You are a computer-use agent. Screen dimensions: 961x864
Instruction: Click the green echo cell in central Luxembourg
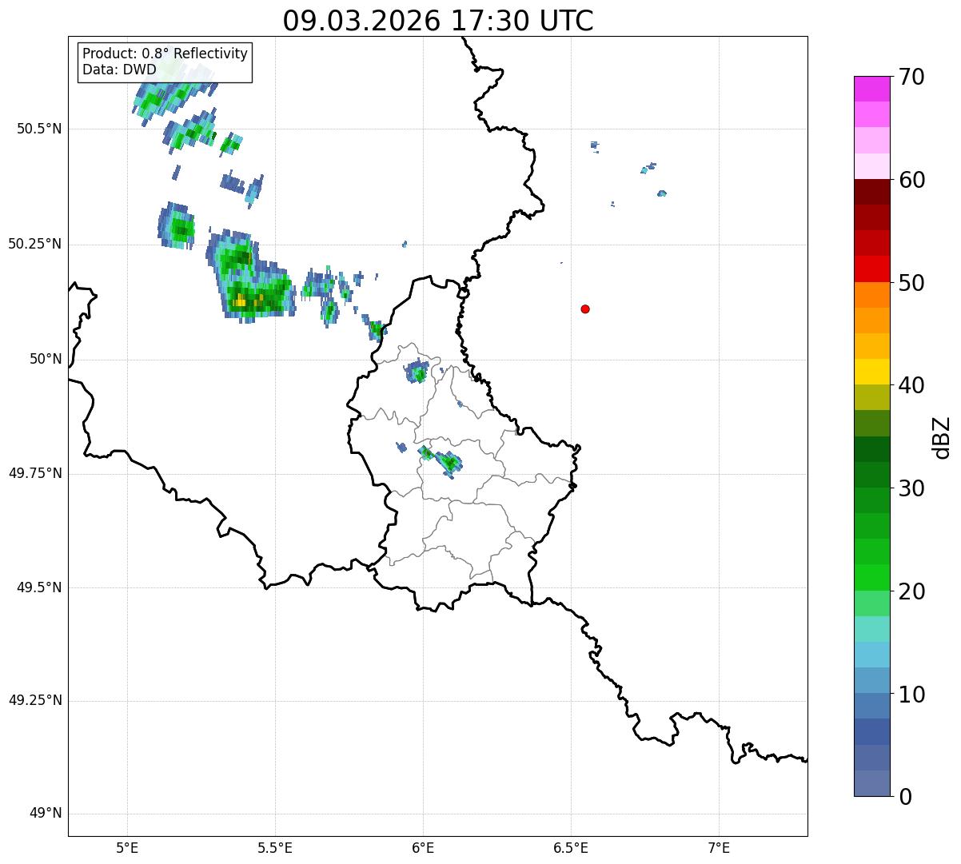450,463
